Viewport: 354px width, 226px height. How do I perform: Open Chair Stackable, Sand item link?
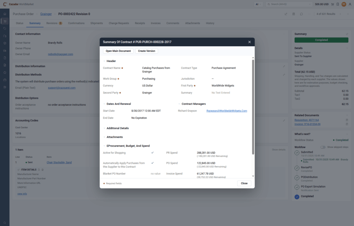59,162
